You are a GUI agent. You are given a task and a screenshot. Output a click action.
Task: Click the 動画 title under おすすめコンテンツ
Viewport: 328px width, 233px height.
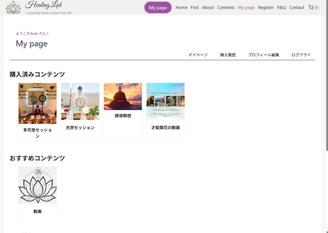38,211
